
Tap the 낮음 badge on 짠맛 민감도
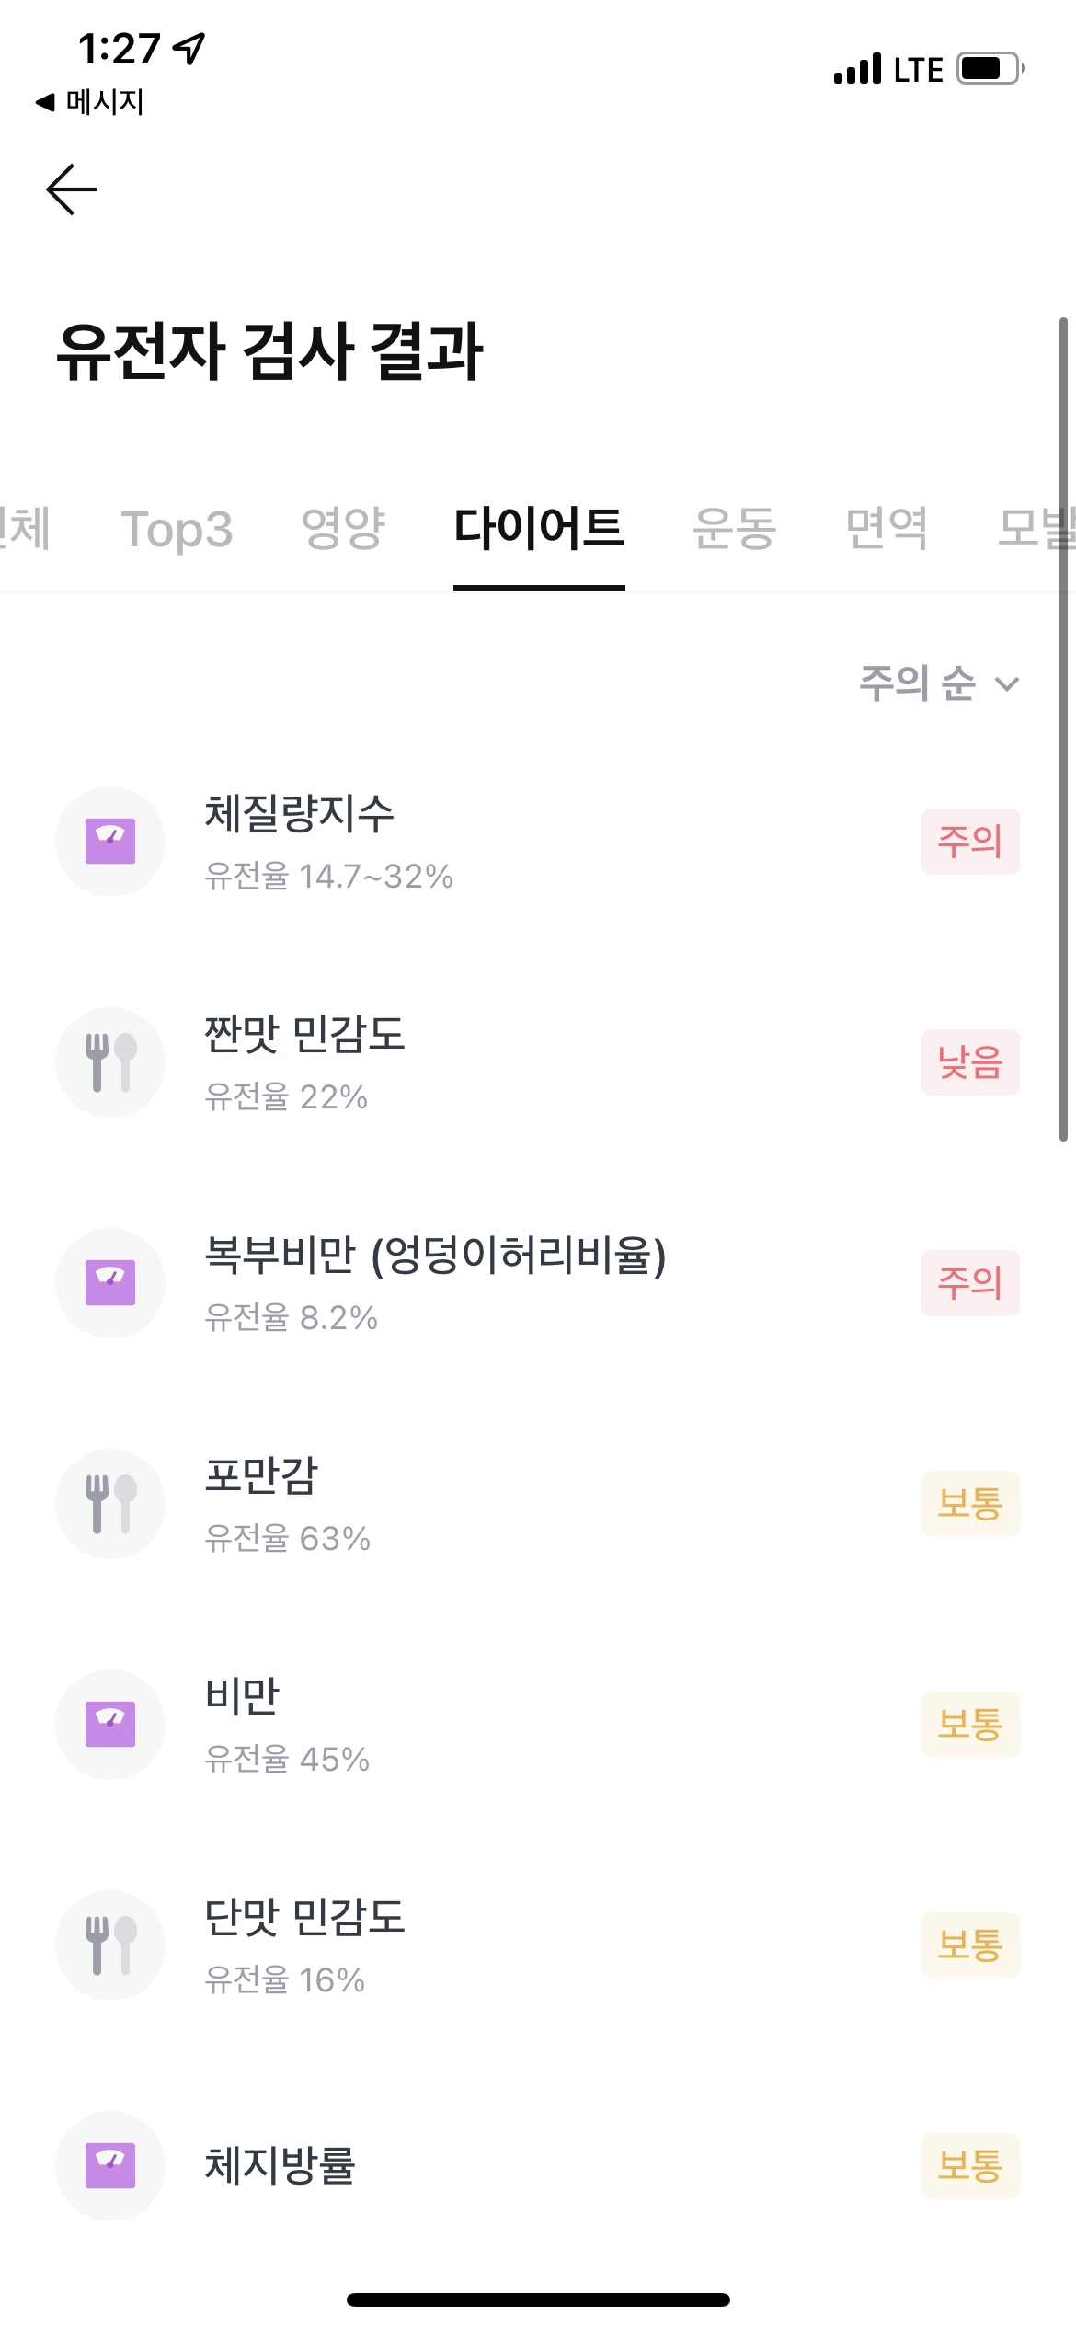click(970, 1062)
